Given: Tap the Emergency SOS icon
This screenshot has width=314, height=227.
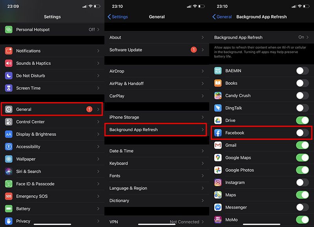Looking at the screenshot, I should pos(9,196).
